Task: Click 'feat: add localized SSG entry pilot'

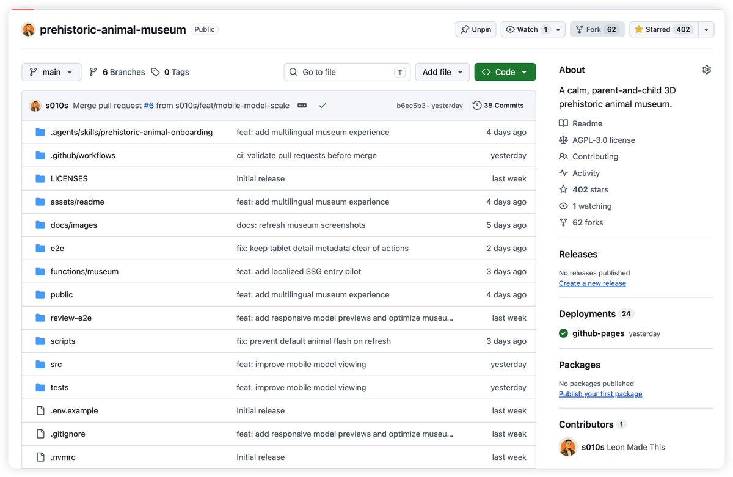Action: pyautogui.click(x=299, y=271)
